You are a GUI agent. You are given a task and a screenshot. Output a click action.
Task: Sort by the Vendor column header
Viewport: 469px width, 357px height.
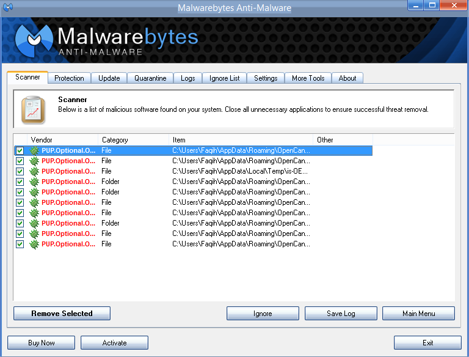pos(62,140)
